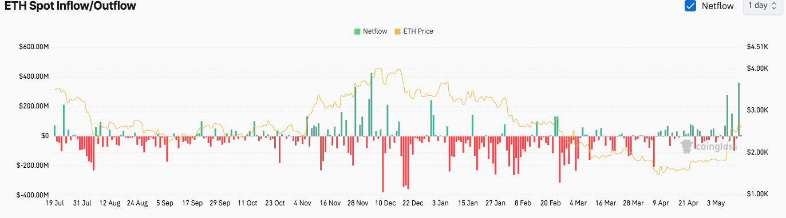Viewport: 786px width, 218px height.
Task: Click the ETH Spot Inflow/Outflow title
Action: [70, 6]
